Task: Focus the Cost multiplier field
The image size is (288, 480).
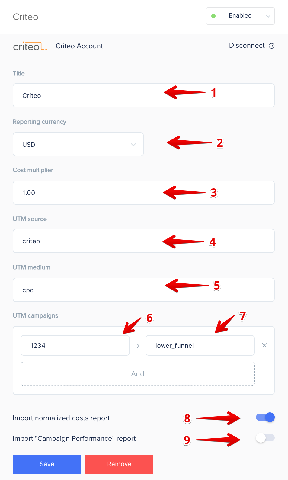Action: click(144, 193)
